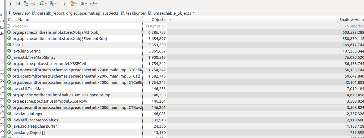Screen dimensions: 364x138
Task: Open the Histogram view from the toolbar
Action: coord(18,4)
